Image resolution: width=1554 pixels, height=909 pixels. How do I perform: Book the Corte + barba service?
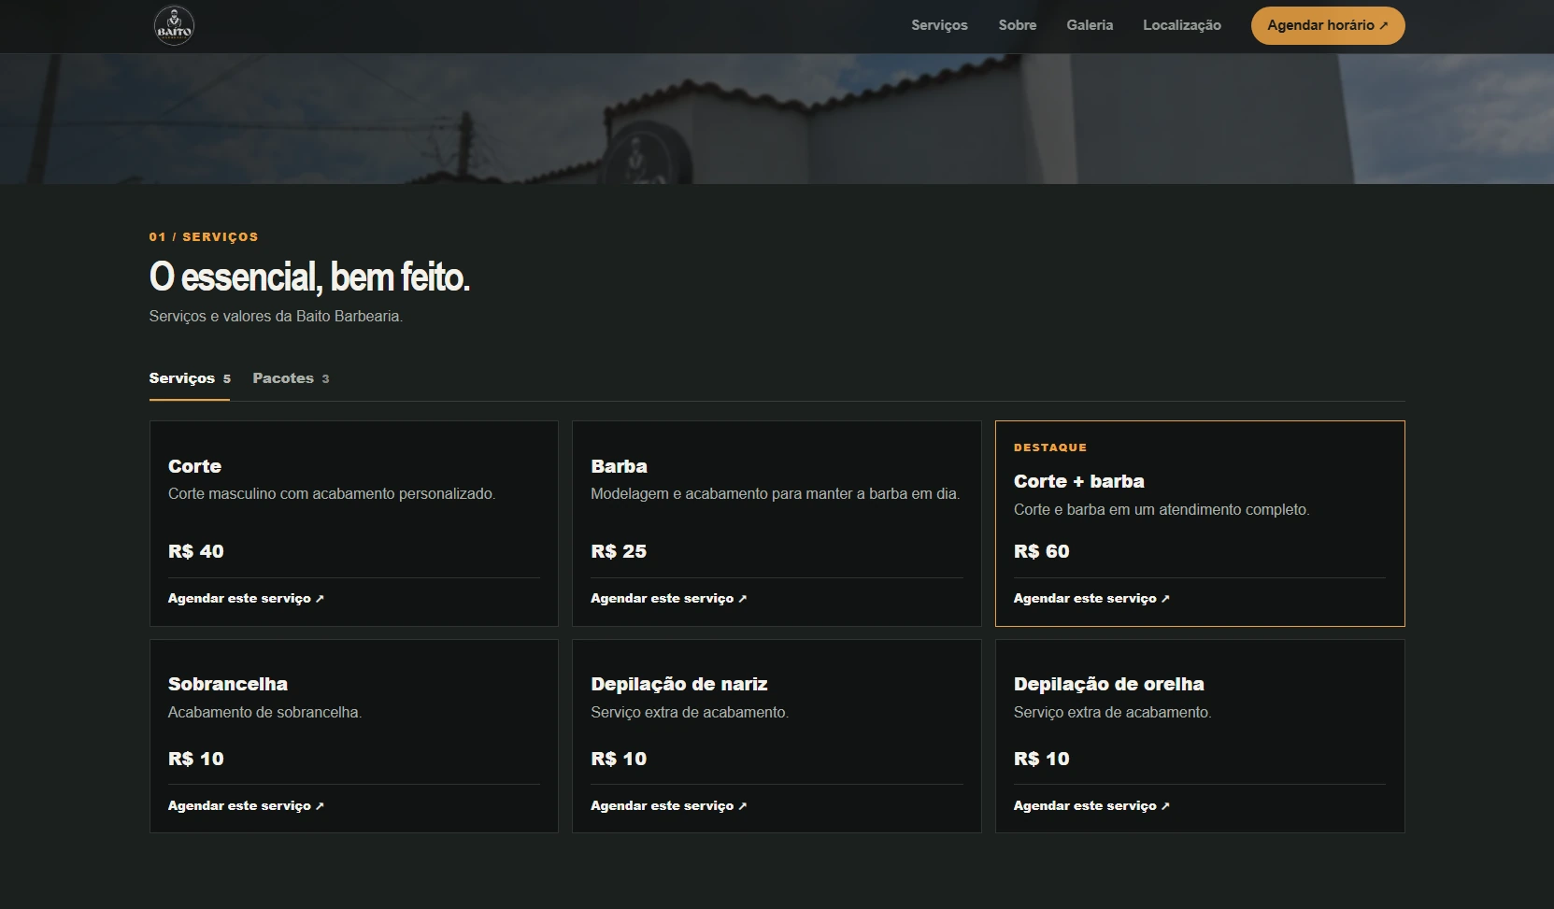(x=1091, y=598)
